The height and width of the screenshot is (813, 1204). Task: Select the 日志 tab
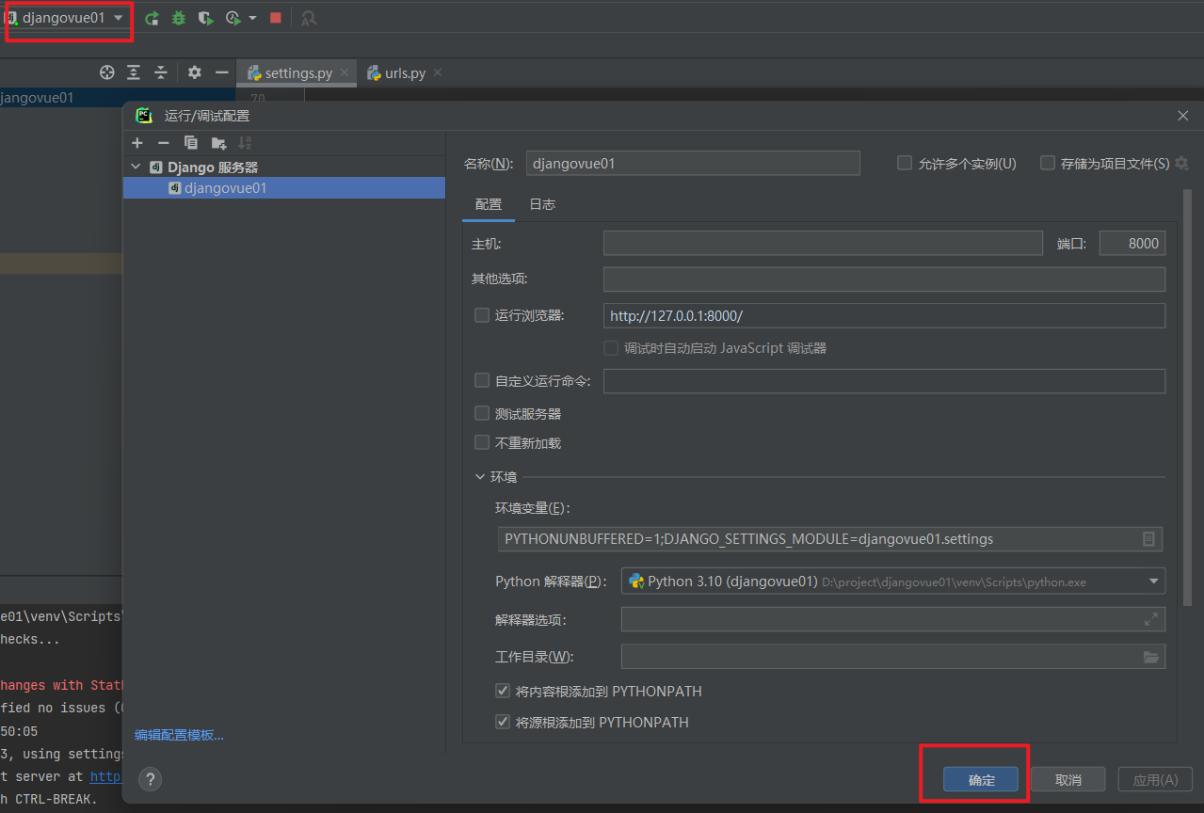pyautogui.click(x=542, y=204)
